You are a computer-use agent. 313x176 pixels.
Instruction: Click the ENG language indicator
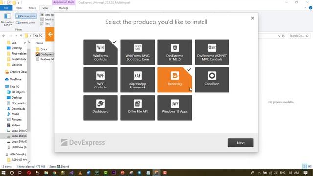283,173
